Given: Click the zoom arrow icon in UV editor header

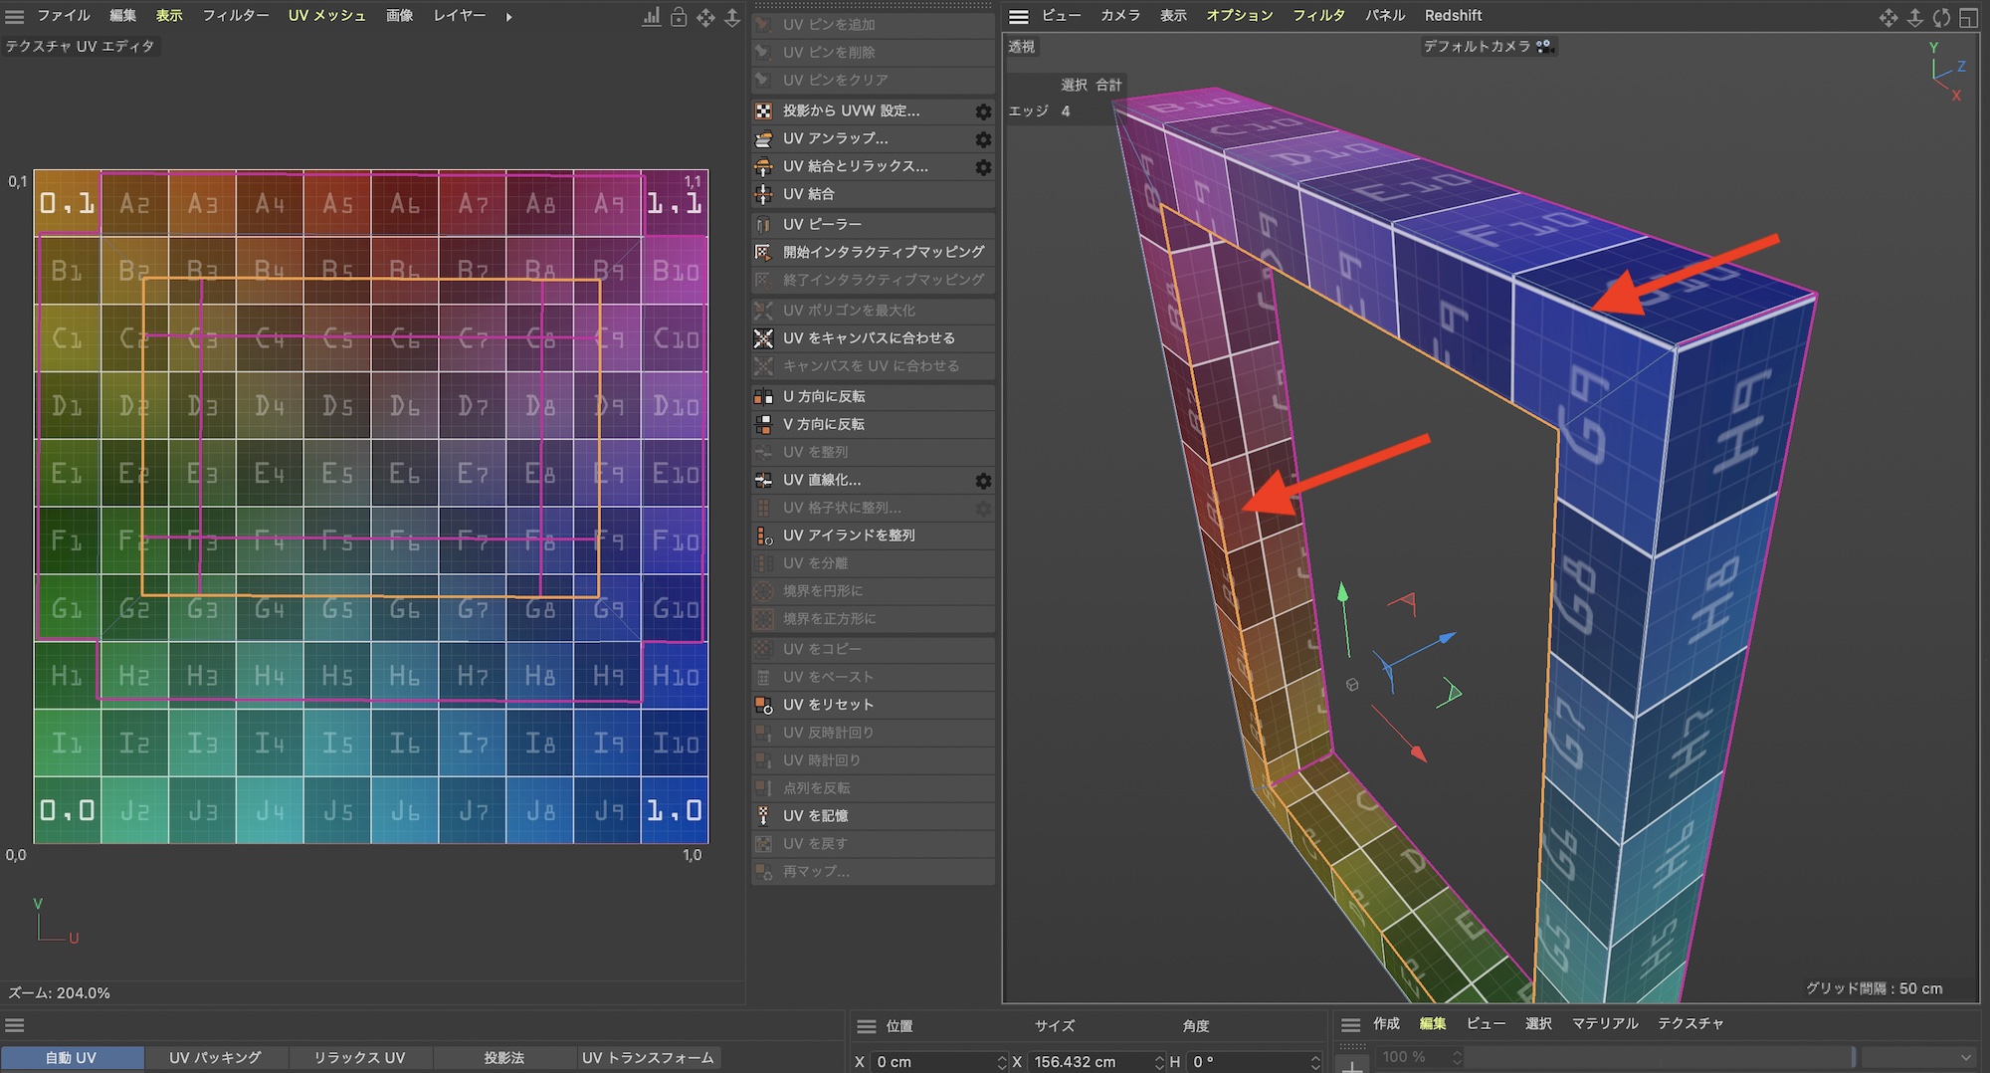Looking at the screenshot, I should pyautogui.click(x=732, y=17).
